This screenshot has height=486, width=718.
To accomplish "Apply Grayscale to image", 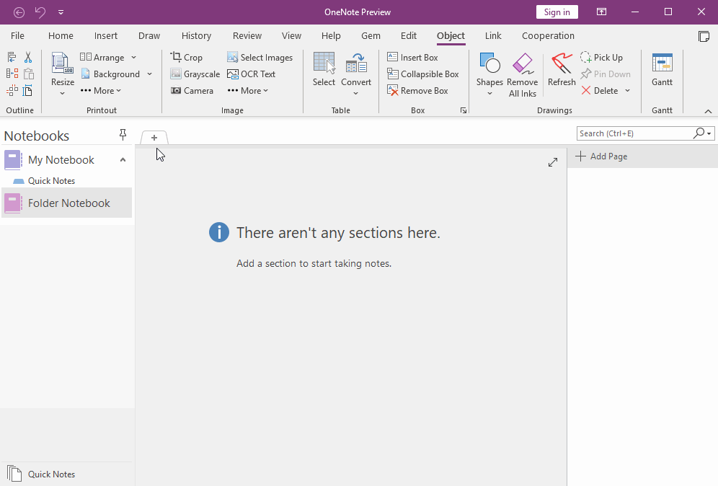I will pyautogui.click(x=195, y=74).
